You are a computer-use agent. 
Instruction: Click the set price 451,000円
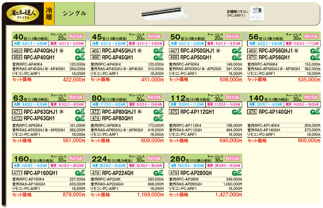[x=152, y=80]
